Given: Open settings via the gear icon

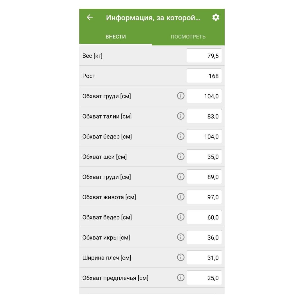Looking at the screenshot, I should pyautogui.click(x=216, y=17).
